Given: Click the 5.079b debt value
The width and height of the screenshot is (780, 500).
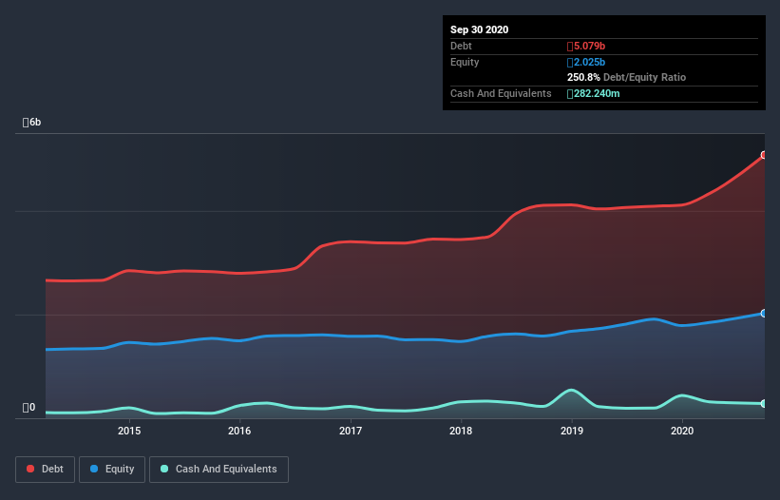Looking at the screenshot, I should coord(586,47).
